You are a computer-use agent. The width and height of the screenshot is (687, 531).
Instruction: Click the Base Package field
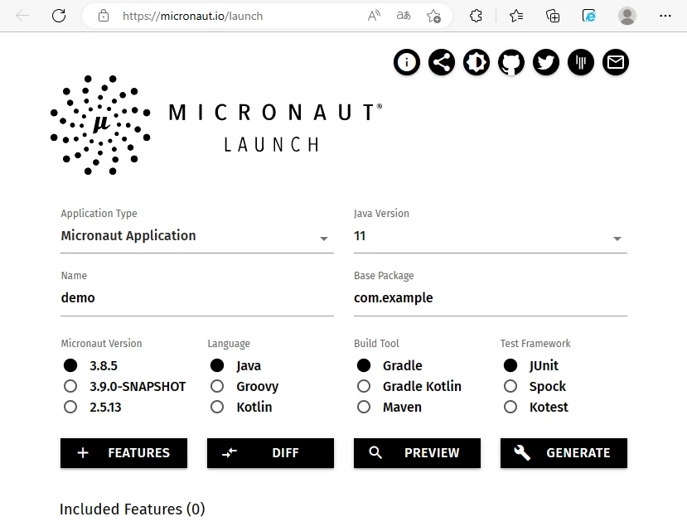491,298
